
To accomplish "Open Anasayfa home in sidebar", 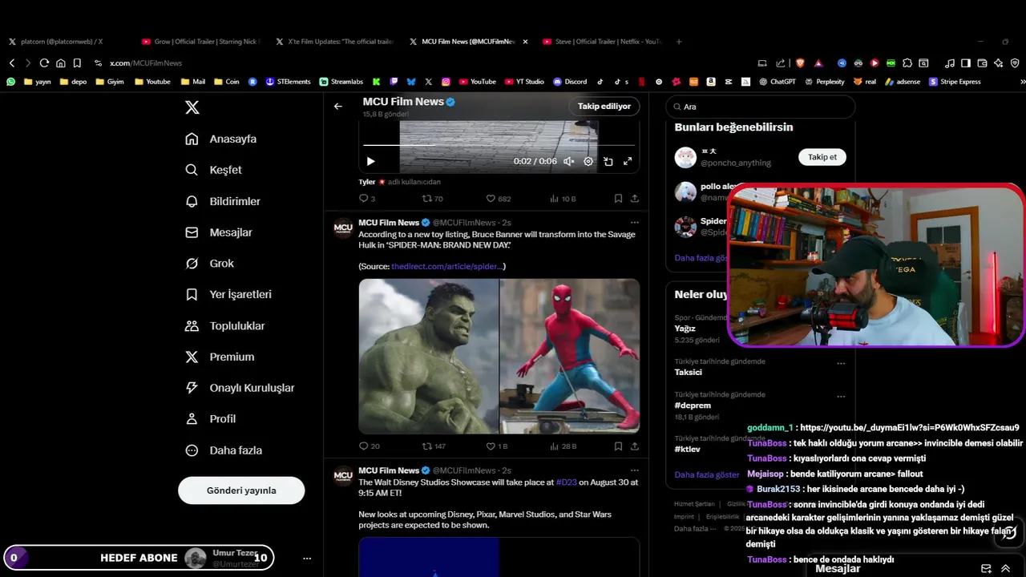I will point(221,139).
